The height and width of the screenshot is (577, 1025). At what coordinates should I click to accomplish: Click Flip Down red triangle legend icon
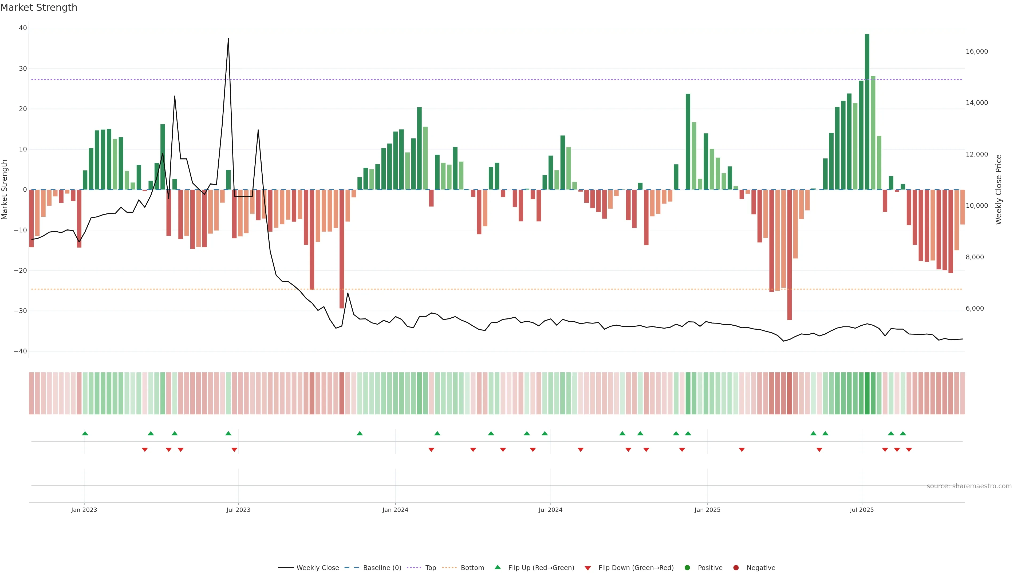[x=588, y=568]
